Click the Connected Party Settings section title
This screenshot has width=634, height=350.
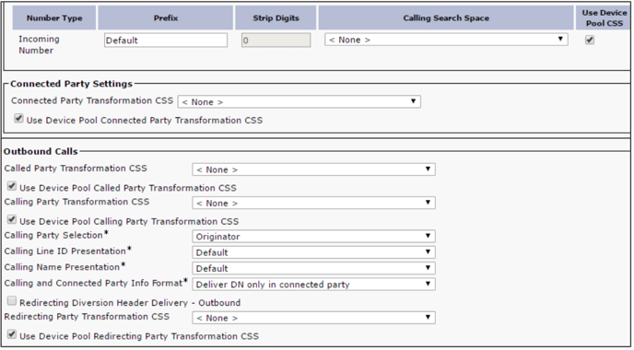pos(71,84)
